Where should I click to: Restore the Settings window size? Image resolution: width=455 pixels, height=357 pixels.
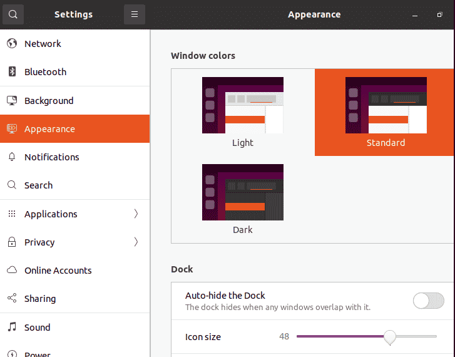pyautogui.click(x=439, y=14)
